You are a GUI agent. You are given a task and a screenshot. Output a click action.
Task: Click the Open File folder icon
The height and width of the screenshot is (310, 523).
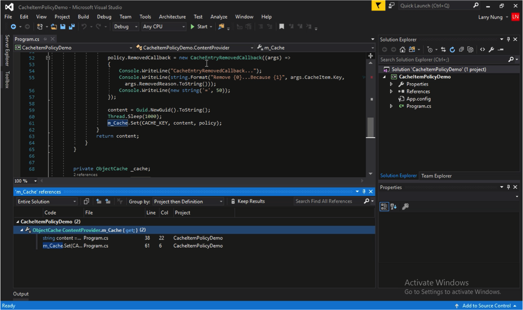tap(54, 27)
